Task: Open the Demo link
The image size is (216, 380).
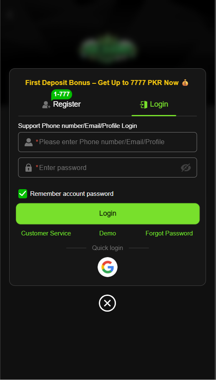Action: click(108, 233)
